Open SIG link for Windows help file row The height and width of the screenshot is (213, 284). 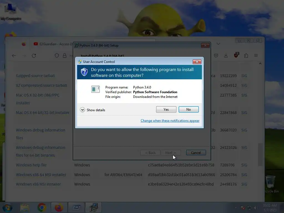(x=244, y=165)
